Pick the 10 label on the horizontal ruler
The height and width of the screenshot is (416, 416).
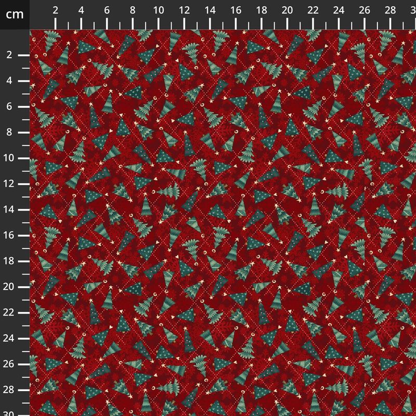point(159,10)
